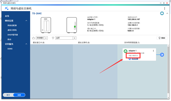Click the filter funnel icon

point(53,38)
